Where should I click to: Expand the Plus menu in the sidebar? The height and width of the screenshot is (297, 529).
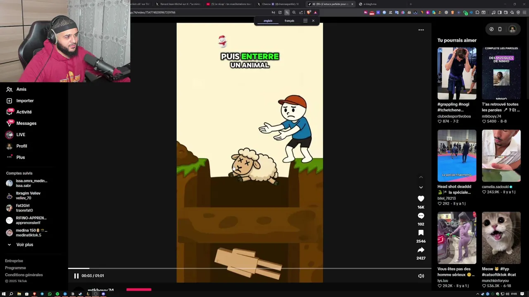pos(16,157)
